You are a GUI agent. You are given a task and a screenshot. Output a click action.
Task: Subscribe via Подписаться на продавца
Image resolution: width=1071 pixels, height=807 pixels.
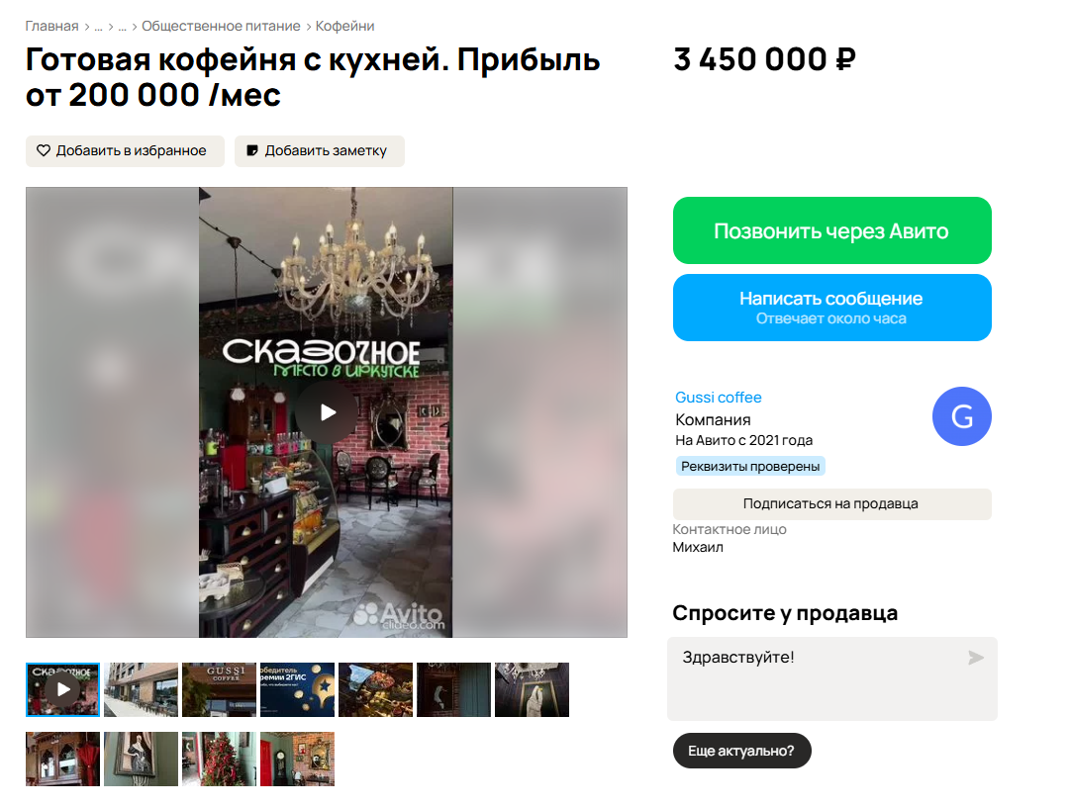click(831, 504)
